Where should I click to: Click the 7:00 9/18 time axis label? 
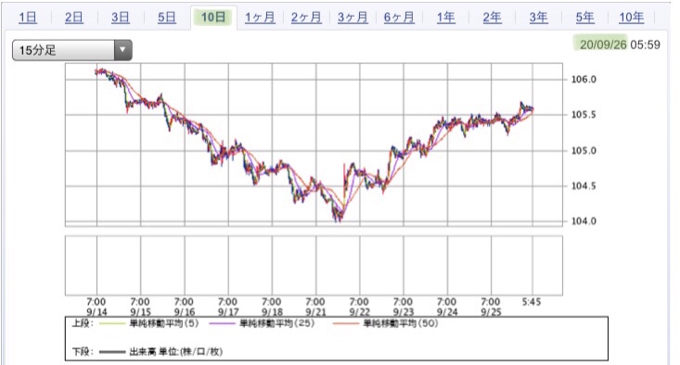point(272,306)
